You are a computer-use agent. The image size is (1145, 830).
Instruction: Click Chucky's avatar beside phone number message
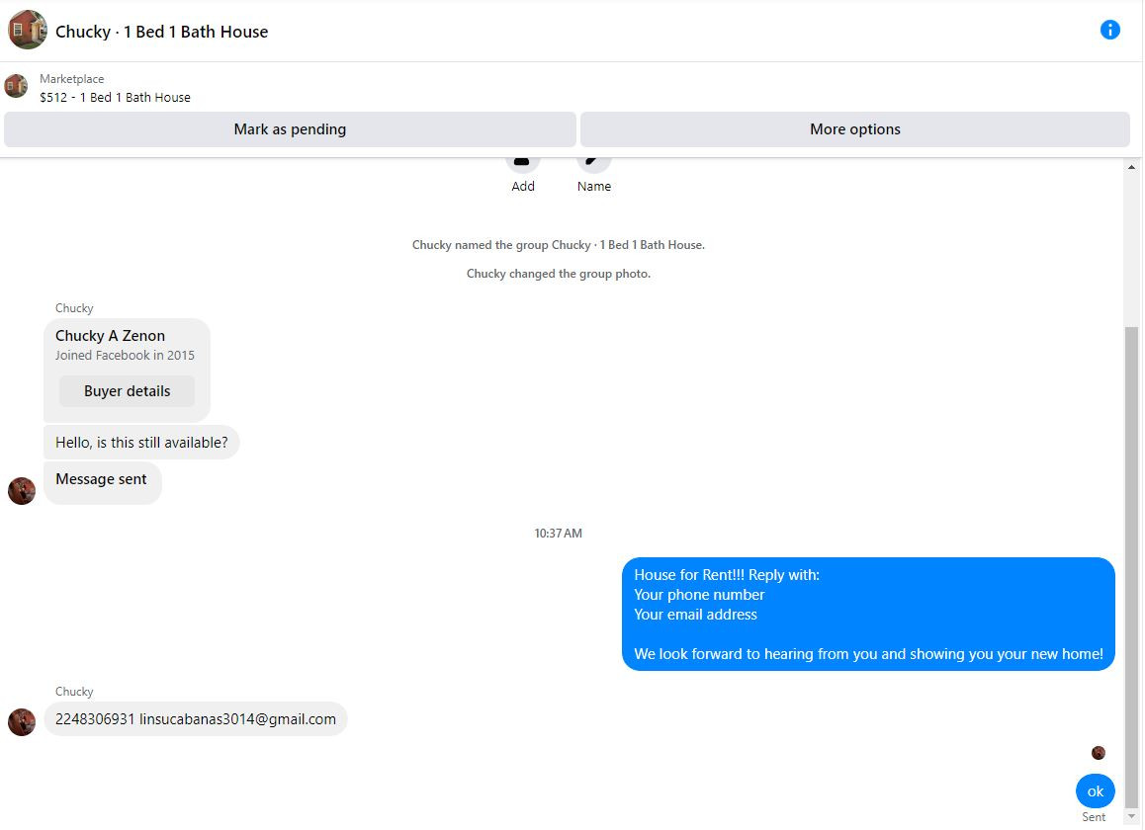pos(22,722)
